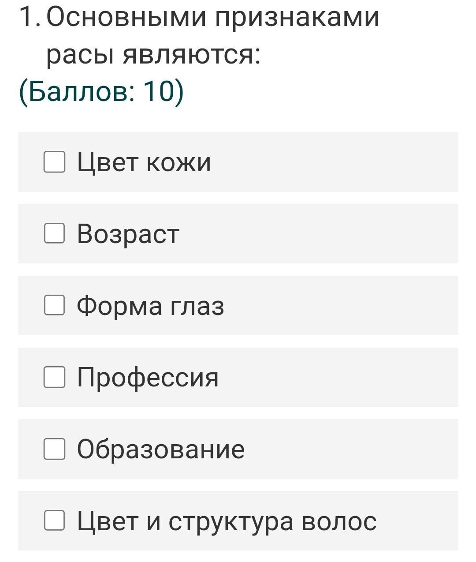476x562 pixels.
Task: Click the question number "1."
Action: point(30,18)
